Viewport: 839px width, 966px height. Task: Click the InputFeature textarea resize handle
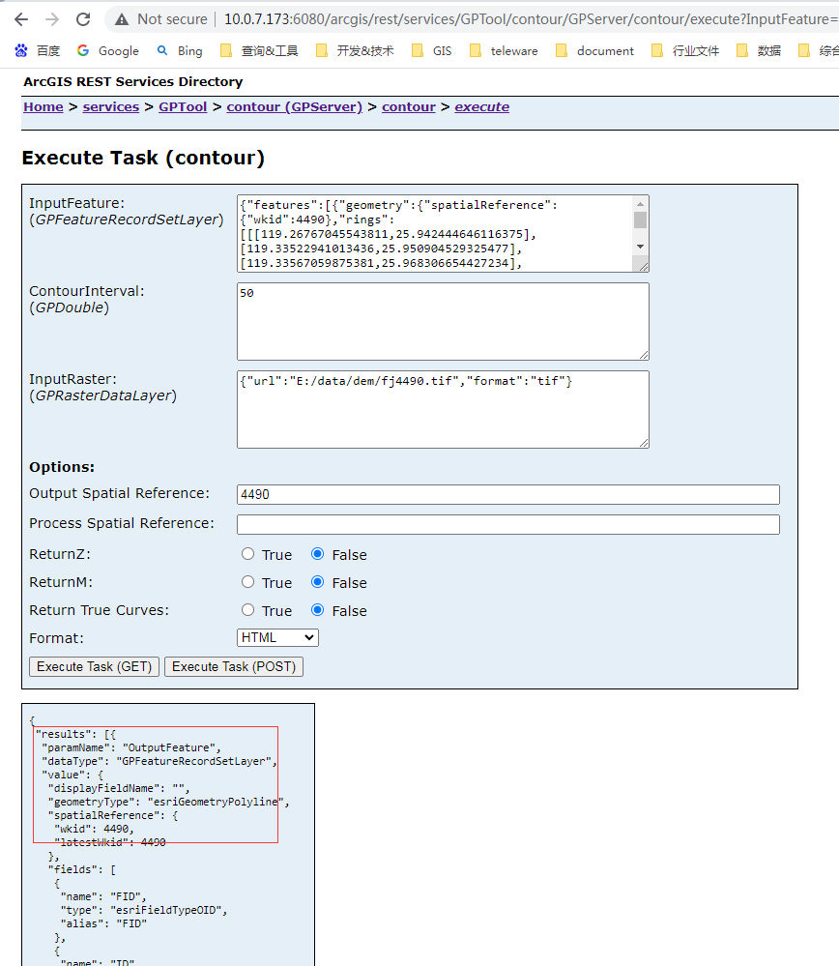pos(643,266)
